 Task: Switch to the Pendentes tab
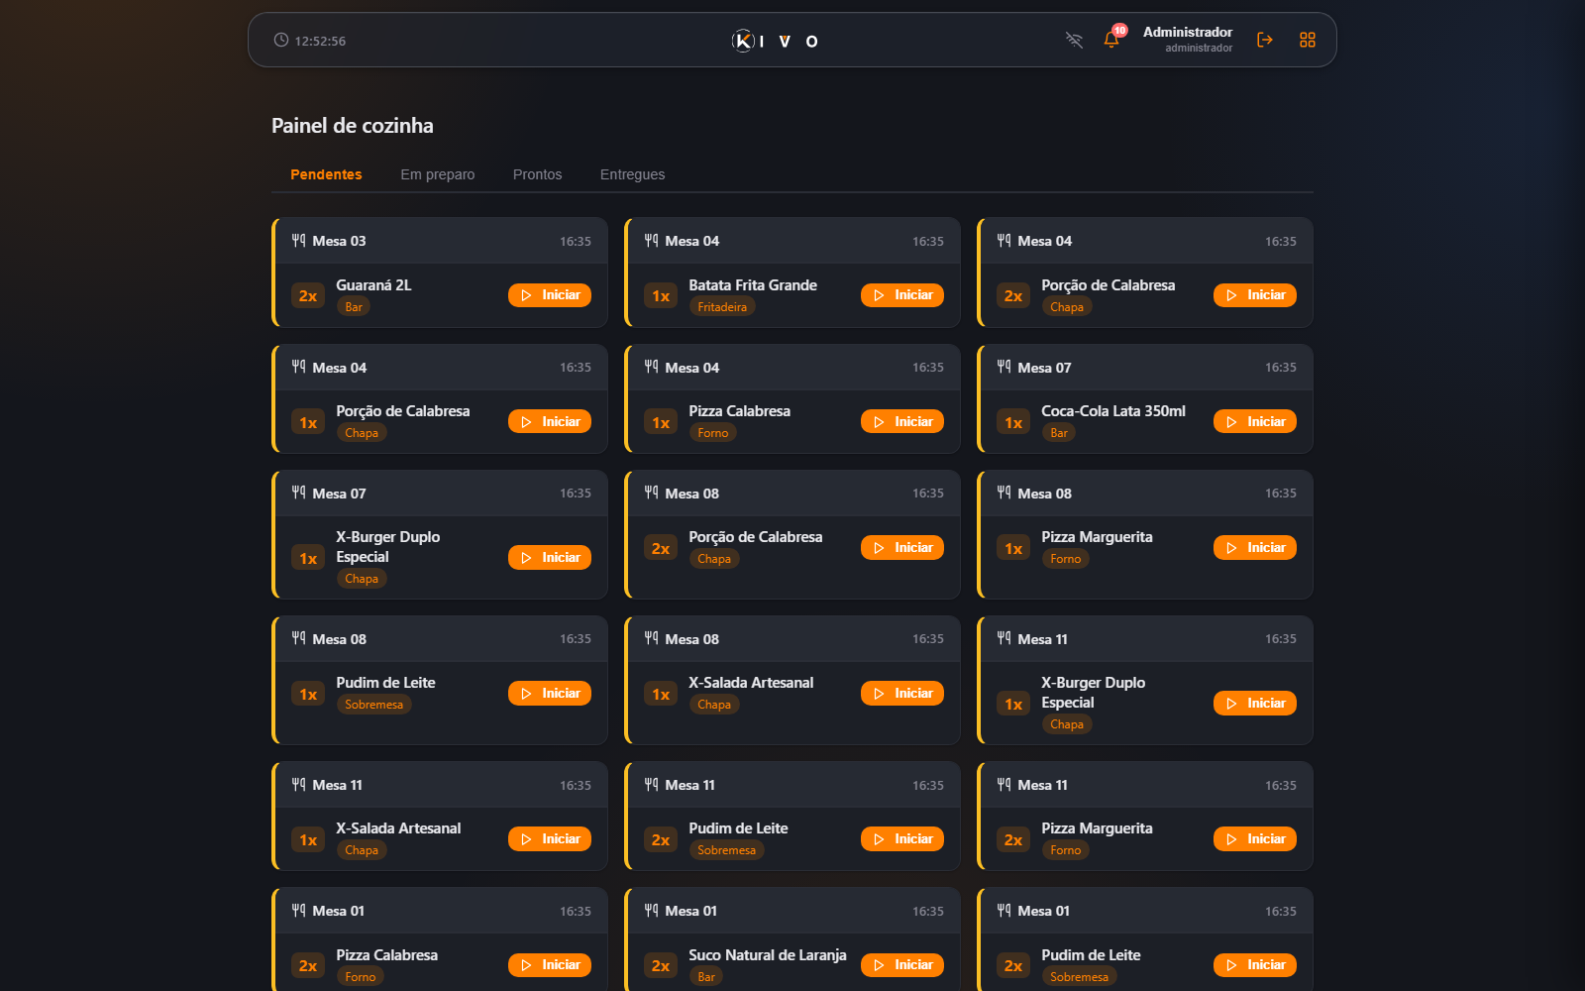click(x=326, y=174)
